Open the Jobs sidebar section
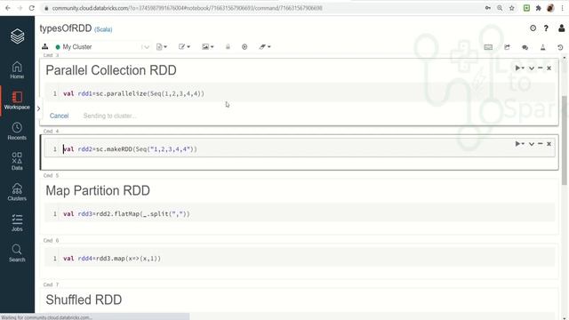Viewport: 569px width, 320px height. (x=17, y=222)
